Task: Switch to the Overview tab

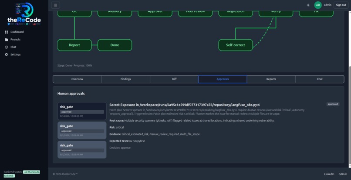Action: (x=77, y=79)
